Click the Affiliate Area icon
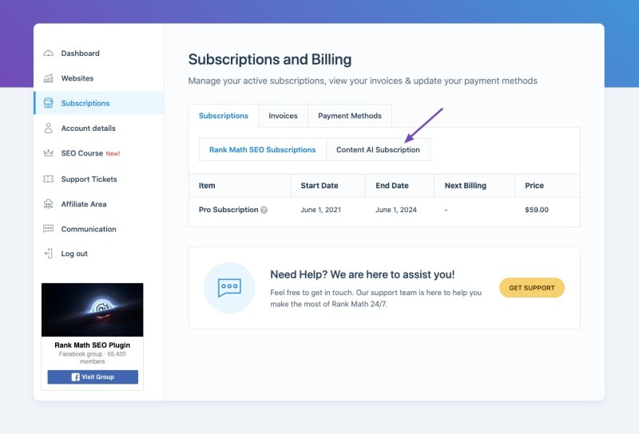This screenshot has width=639, height=434. (48, 204)
